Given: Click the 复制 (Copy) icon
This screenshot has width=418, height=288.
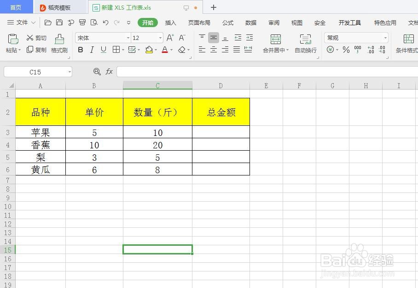Looking at the screenshot, I should [37, 50].
